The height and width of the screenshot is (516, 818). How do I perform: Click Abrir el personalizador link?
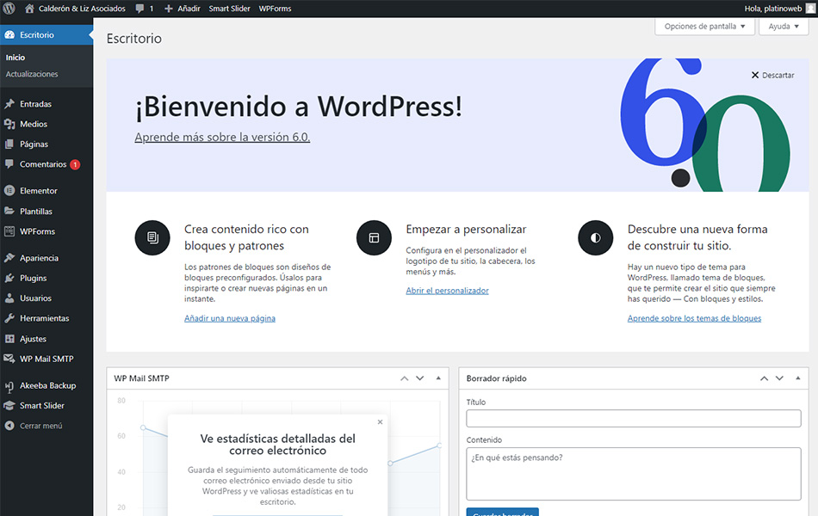(x=447, y=291)
